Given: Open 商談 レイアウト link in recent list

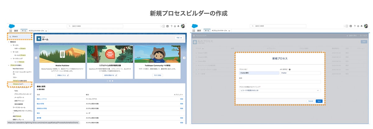Looking at the screenshot, I should click(x=41, y=98).
